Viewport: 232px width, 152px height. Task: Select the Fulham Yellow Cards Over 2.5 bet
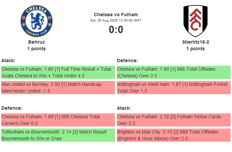click(x=174, y=120)
